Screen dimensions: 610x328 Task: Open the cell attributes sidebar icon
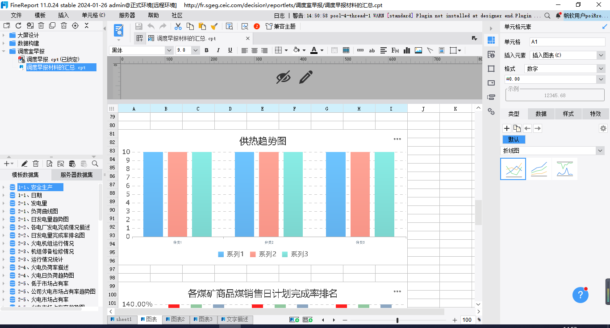pos(491,54)
